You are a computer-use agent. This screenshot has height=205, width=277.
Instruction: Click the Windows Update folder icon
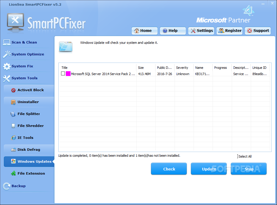[x=66, y=47]
